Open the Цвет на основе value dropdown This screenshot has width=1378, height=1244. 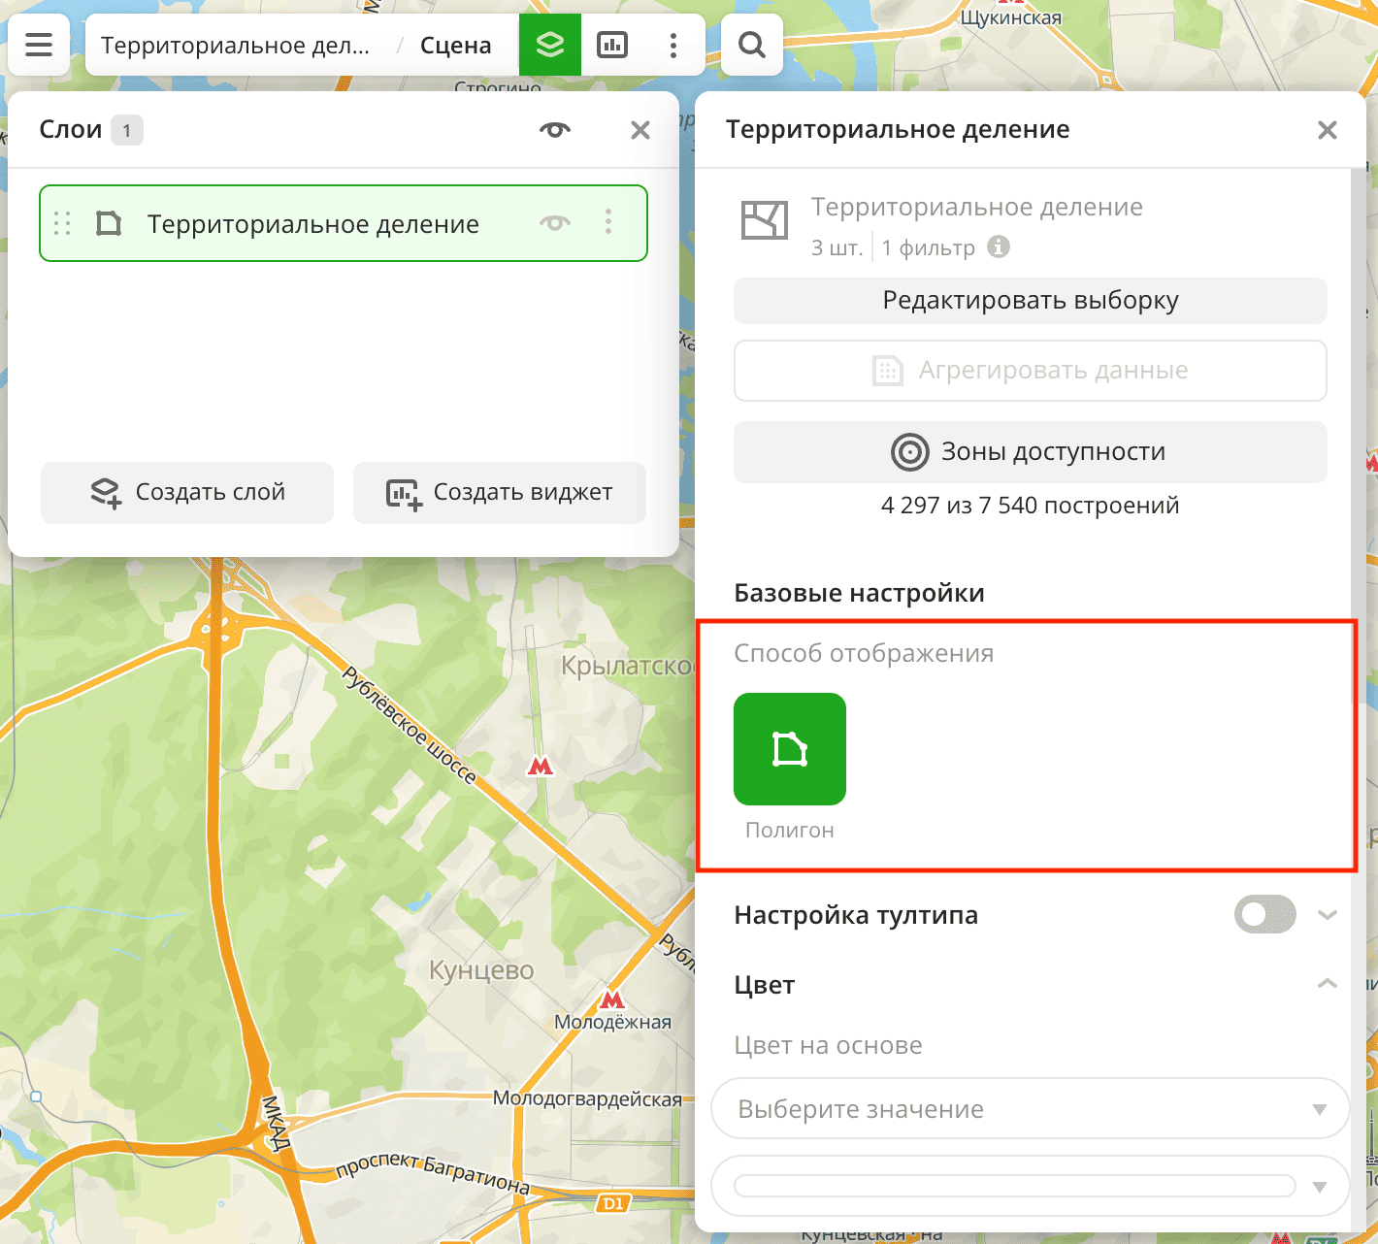pos(1029,1108)
